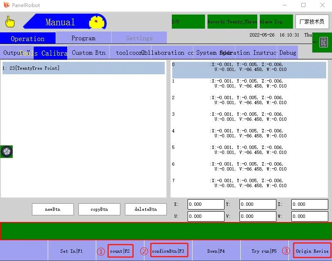The width and height of the screenshot is (332, 261).
Task: Click the newBtn button
Action: pos(53,210)
